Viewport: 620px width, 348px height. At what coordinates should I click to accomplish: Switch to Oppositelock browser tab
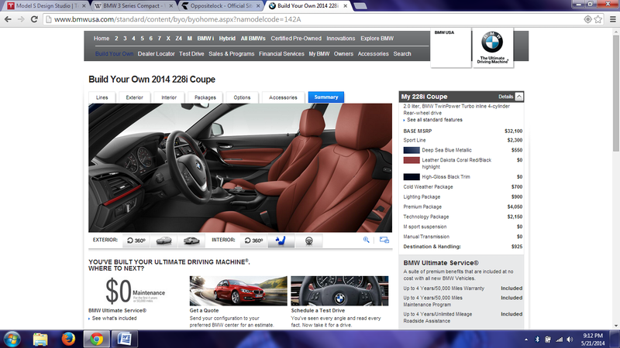222,6
